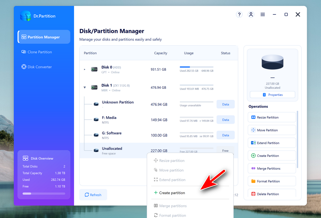Select the Unknown Partition row icon
Viewport: 321px width, 218px height.
coord(96,104)
